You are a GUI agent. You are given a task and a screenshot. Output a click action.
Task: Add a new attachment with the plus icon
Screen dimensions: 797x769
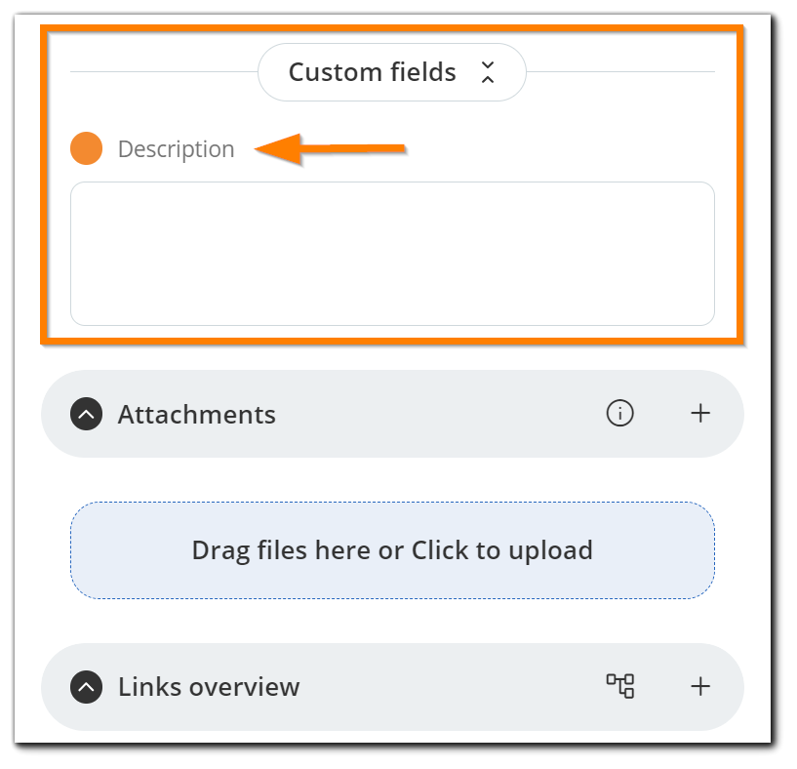[x=699, y=414]
